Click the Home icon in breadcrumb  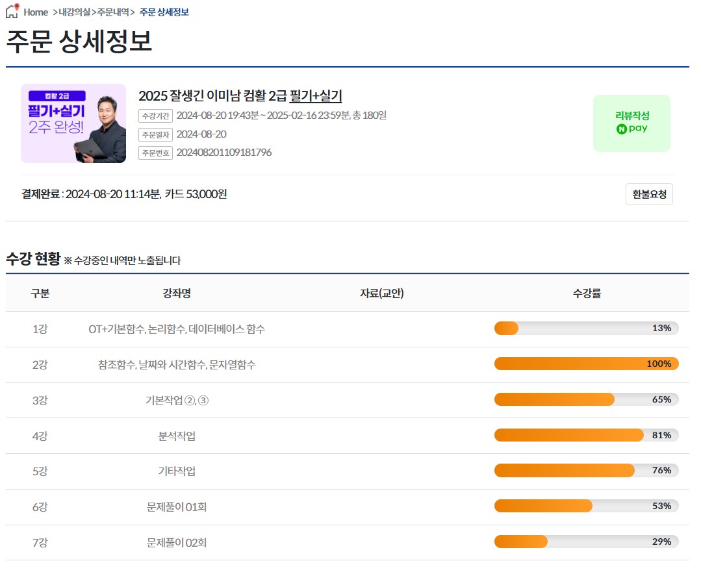tap(12, 12)
